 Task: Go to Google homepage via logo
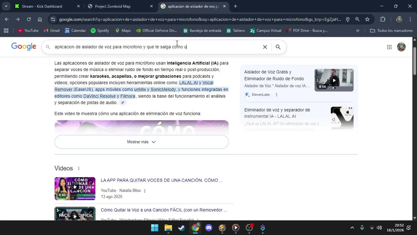click(x=24, y=47)
